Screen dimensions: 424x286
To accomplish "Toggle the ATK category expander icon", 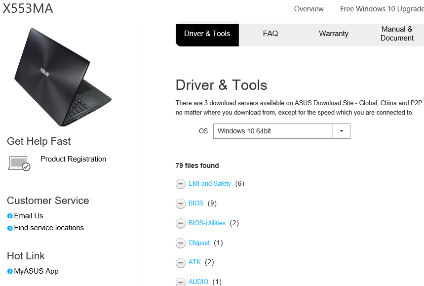I will coord(180,262).
